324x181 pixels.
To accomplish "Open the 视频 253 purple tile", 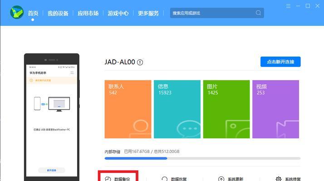I will pyautogui.click(x=275, y=109).
